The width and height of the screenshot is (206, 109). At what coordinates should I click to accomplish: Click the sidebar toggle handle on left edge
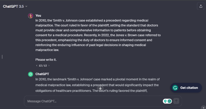pos(2,56)
